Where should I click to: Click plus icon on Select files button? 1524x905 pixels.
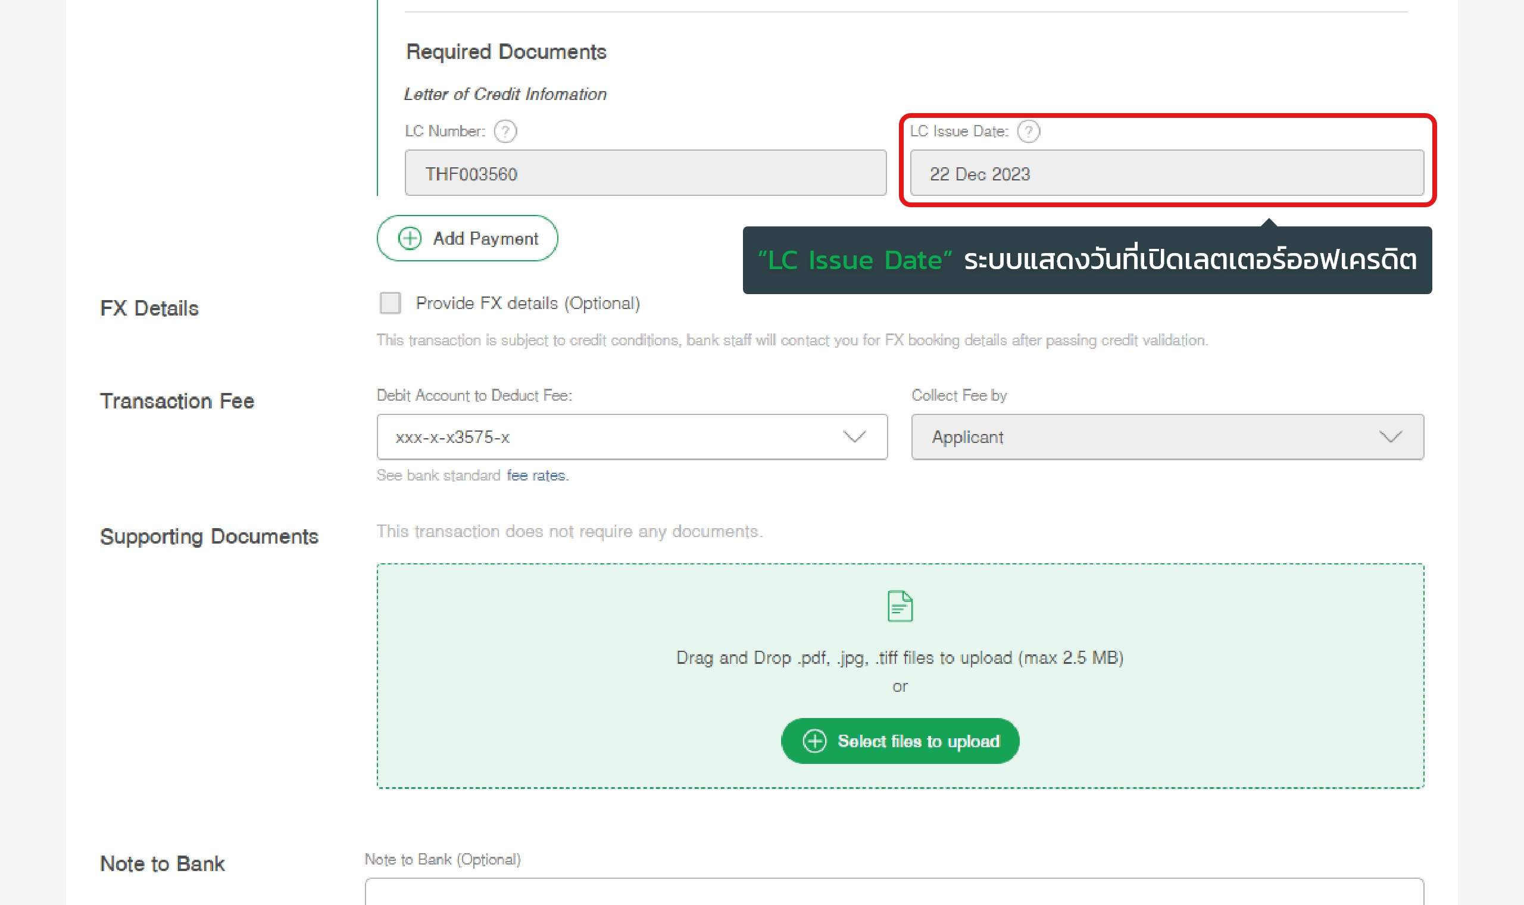tap(814, 741)
